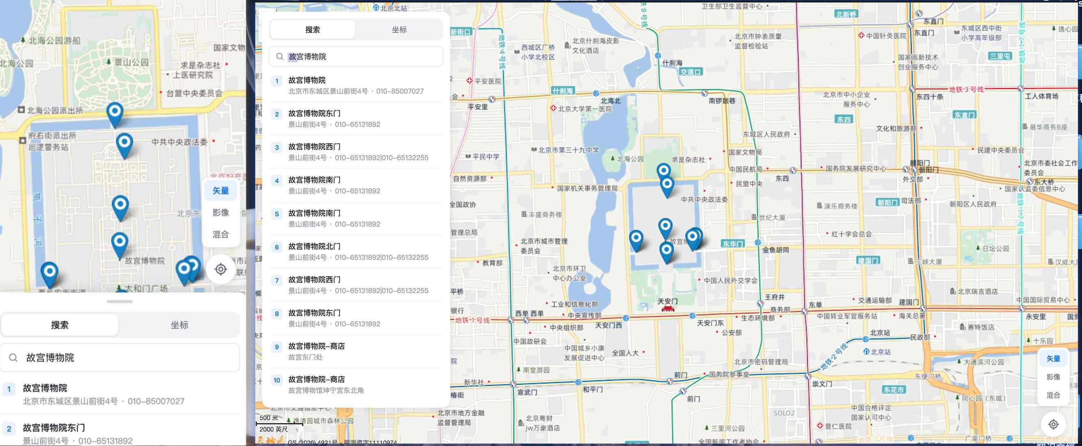Click the 普仁医院 hospital icon on right map

(x=819, y=426)
